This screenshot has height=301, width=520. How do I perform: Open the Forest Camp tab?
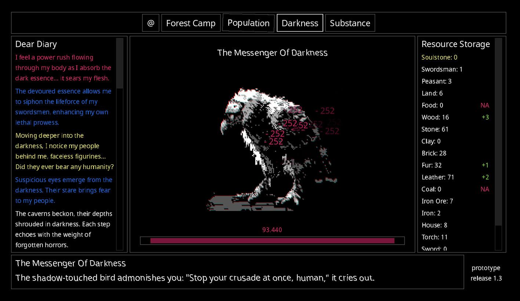[x=191, y=23]
